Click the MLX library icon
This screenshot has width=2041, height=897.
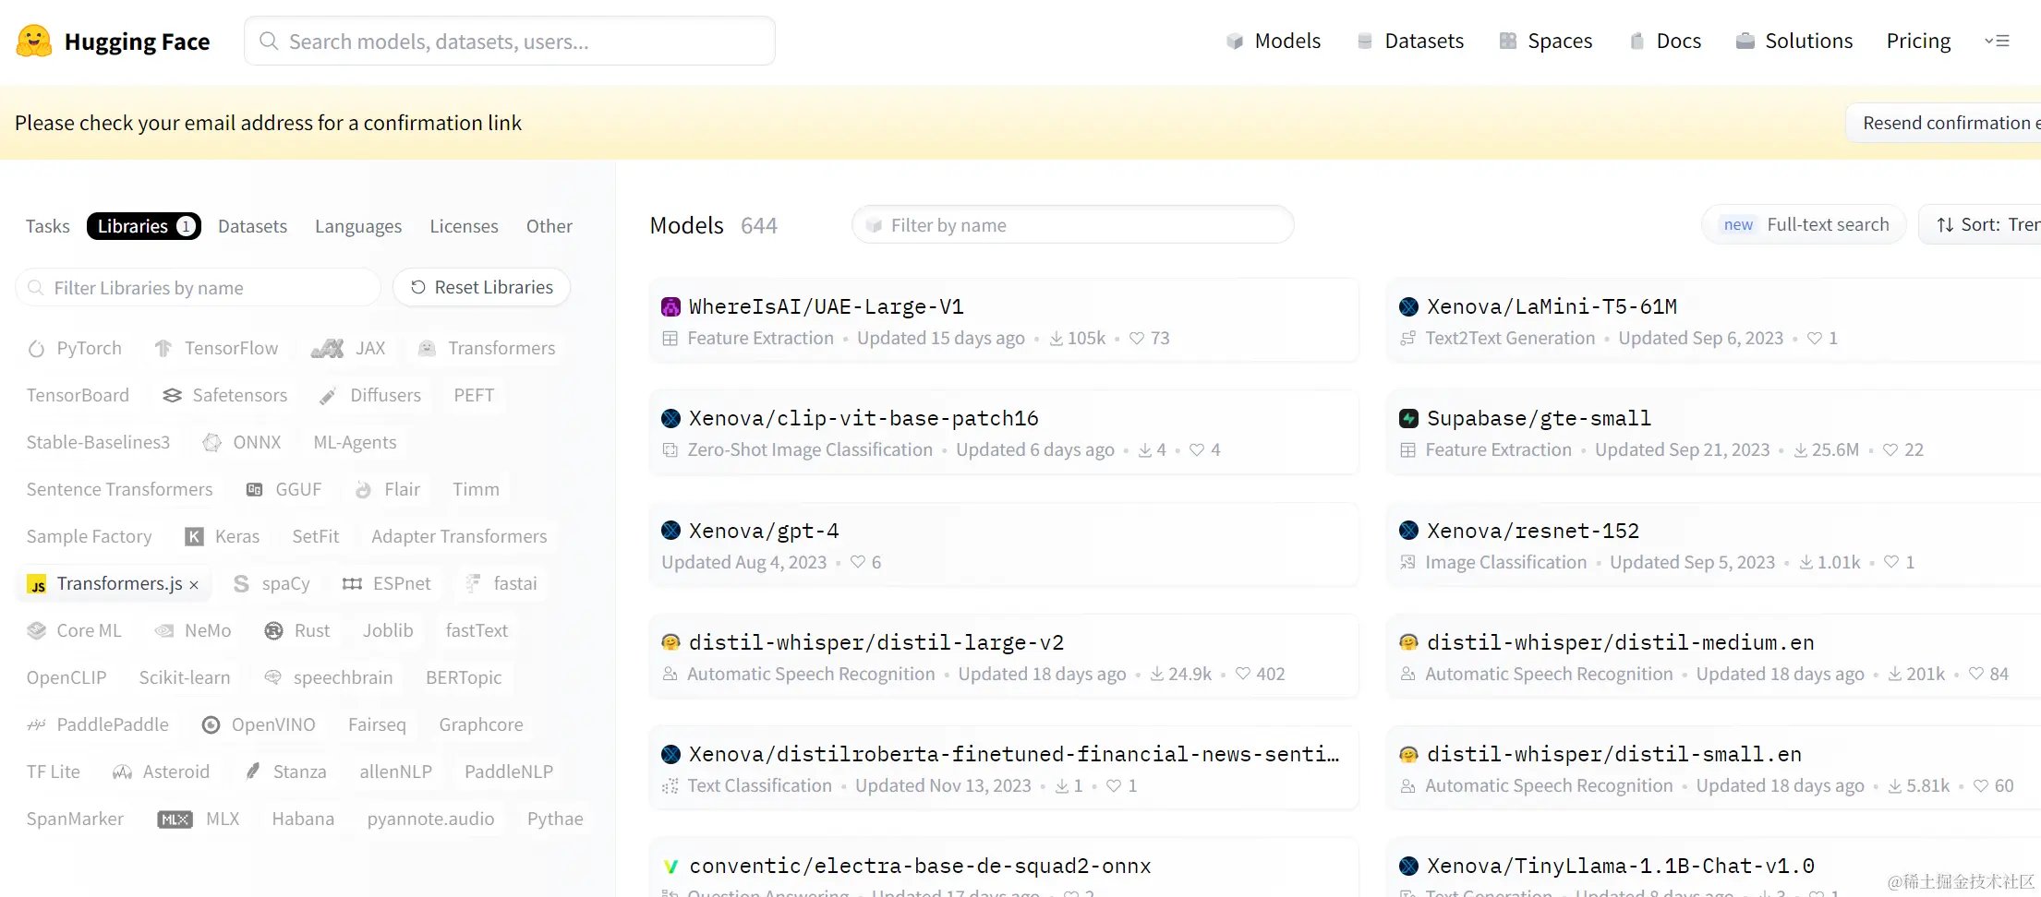tap(175, 819)
